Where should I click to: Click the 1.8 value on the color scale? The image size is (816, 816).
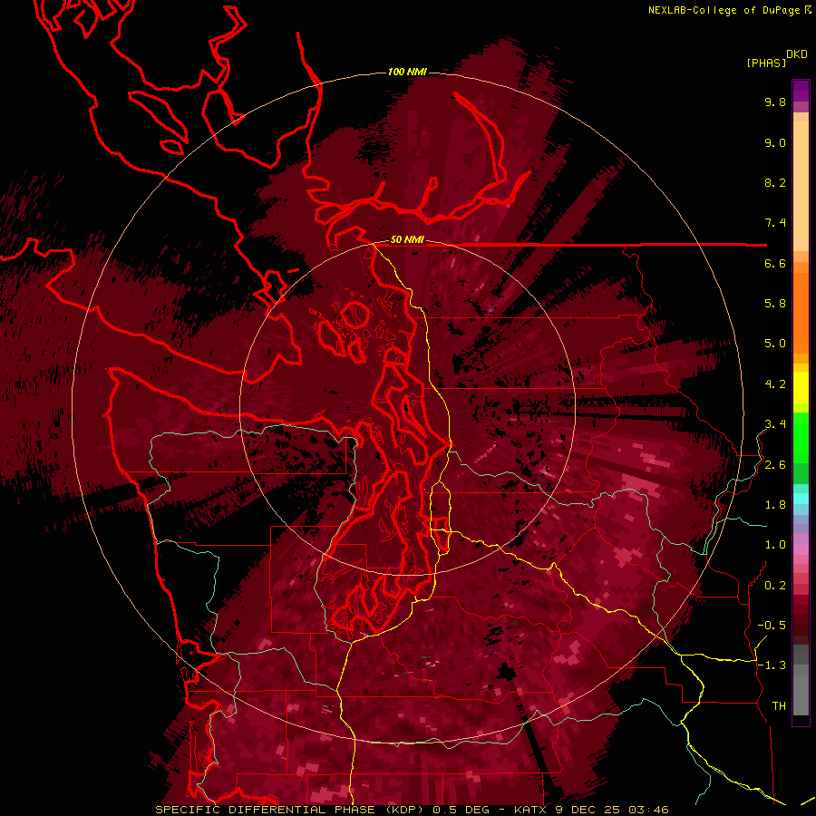[x=775, y=505]
